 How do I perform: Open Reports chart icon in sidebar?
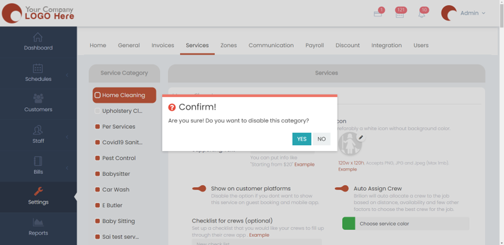tap(38, 222)
